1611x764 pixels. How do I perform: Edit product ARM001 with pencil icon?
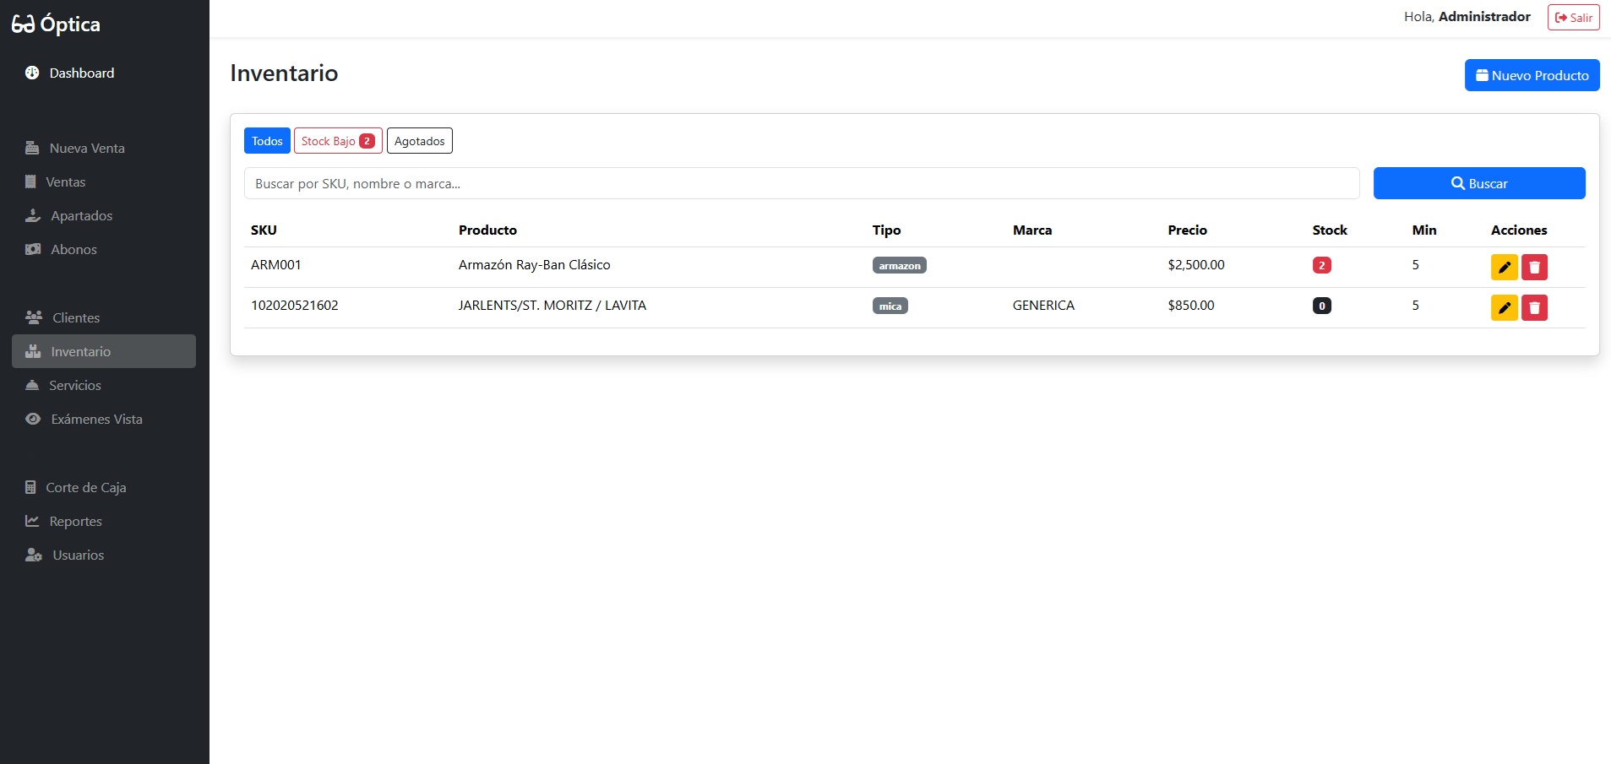tap(1504, 268)
